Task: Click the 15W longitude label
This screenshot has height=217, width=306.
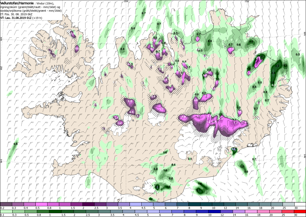Action: click(x=246, y=1)
